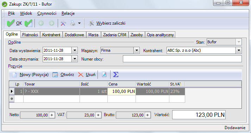Screen dimensions: 251x133
Task: Open the Plik menu
Action: 11,13
